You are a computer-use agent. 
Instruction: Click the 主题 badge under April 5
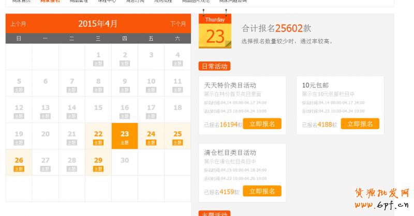[x=19, y=90]
